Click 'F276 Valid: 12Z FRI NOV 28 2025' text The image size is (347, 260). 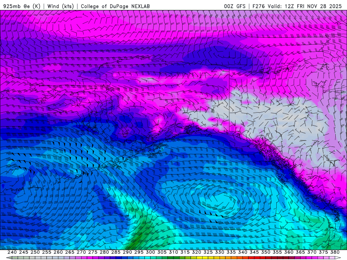pos(297,6)
